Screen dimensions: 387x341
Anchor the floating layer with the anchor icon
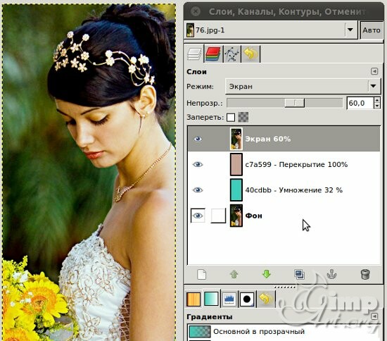(x=331, y=274)
